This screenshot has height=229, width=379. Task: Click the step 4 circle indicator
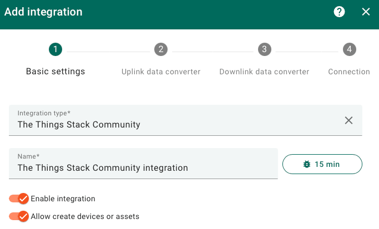(349, 49)
